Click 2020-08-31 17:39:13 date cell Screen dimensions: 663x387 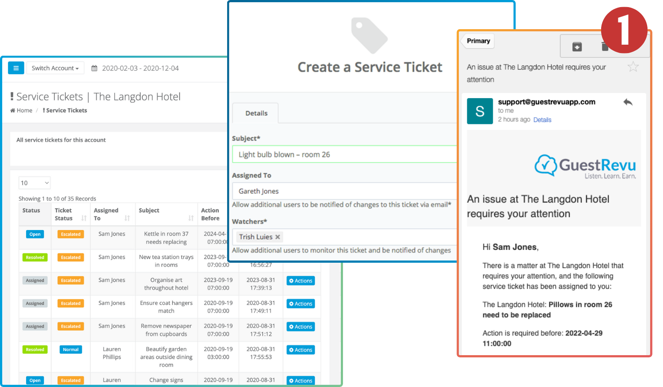[261, 284]
